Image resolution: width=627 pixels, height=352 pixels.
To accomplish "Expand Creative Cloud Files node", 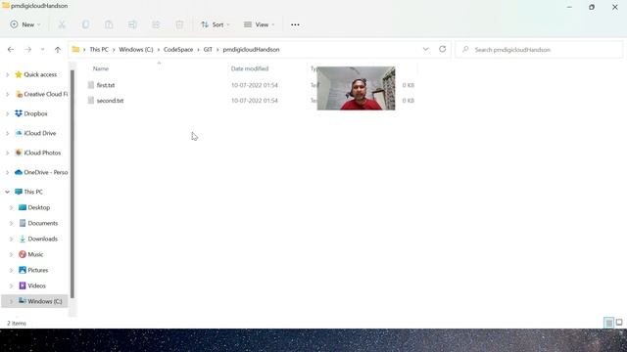I will click(x=7, y=94).
